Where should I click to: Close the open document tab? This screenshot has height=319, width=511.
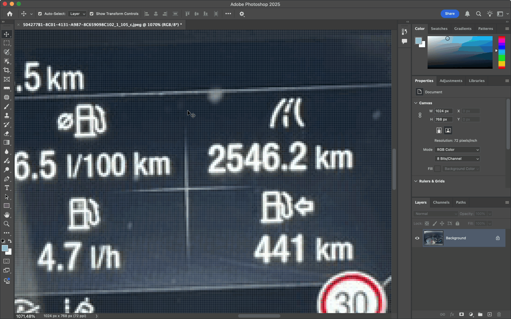[x=18, y=25]
